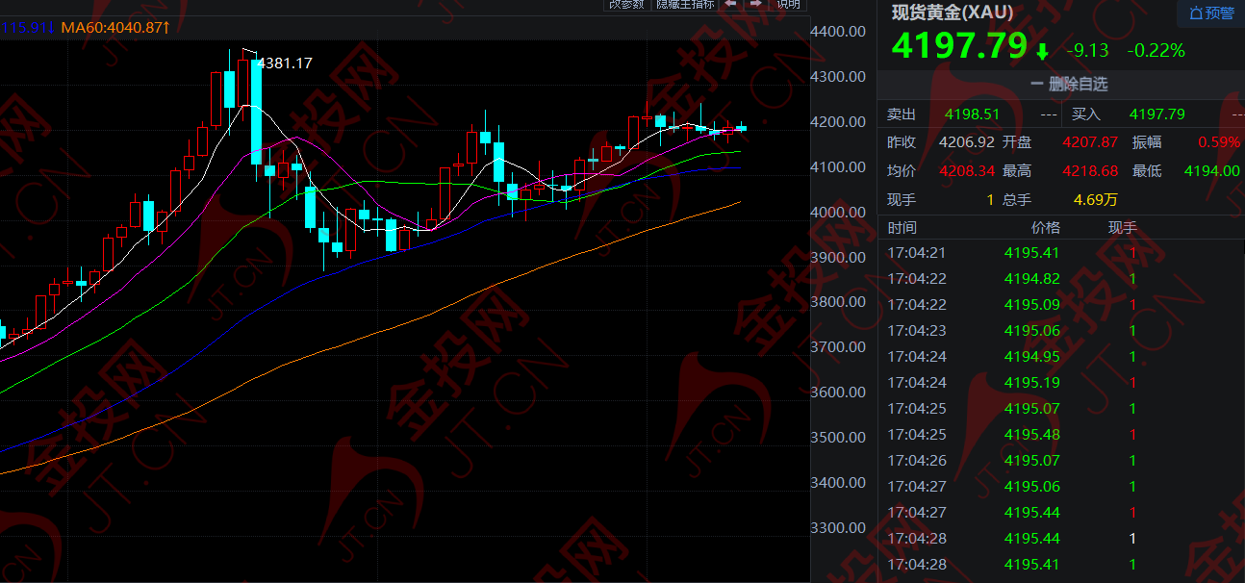Click the minus icon of 删除自选
Viewport: 1245px width, 583px height.
pos(1037,85)
